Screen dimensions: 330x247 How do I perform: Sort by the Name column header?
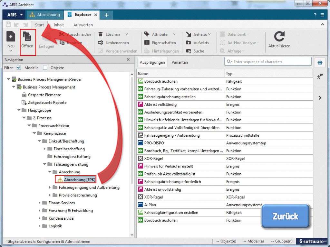pyautogui.click(x=180, y=74)
